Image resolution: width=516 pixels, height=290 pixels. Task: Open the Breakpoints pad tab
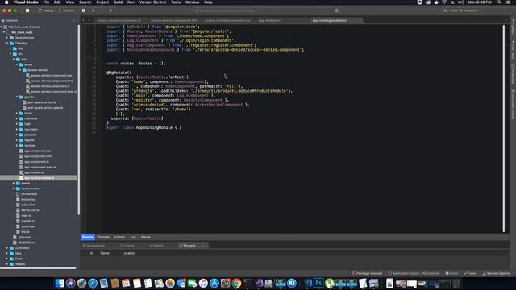[x=94, y=246]
